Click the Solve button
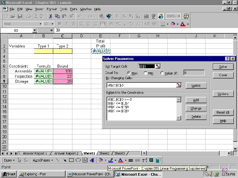 223,67
